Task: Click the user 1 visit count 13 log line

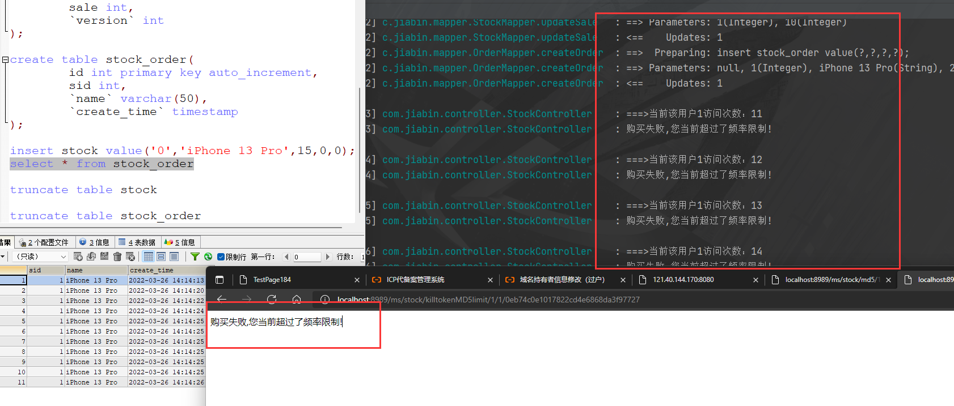Action: click(x=694, y=206)
